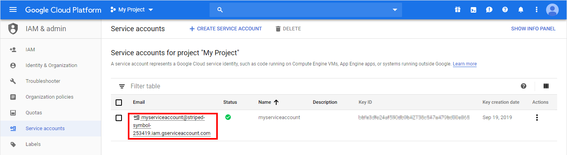Open the help question mark in top bar

click(x=505, y=9)
